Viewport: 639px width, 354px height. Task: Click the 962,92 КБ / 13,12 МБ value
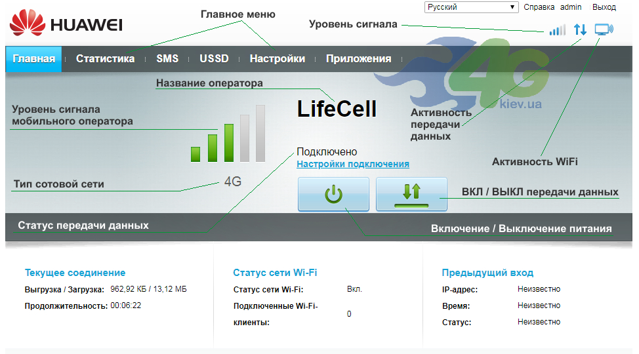click(148, 289)
